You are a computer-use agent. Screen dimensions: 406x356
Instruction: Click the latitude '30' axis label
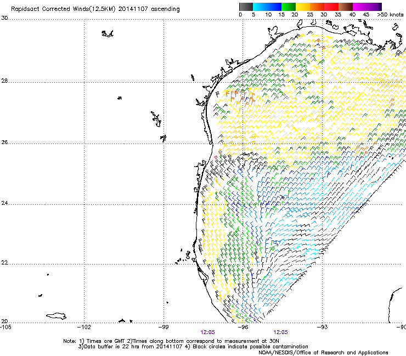[x=4, y=18]
